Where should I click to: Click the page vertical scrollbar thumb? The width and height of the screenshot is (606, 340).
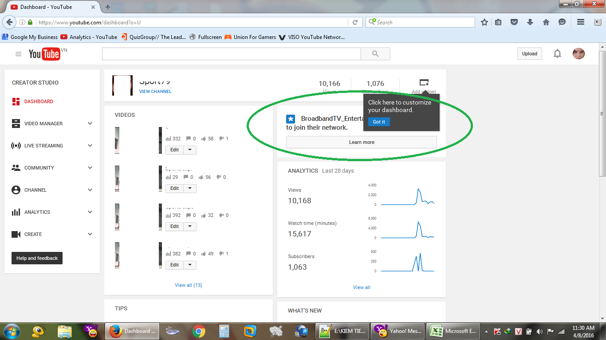coord(602,114)
